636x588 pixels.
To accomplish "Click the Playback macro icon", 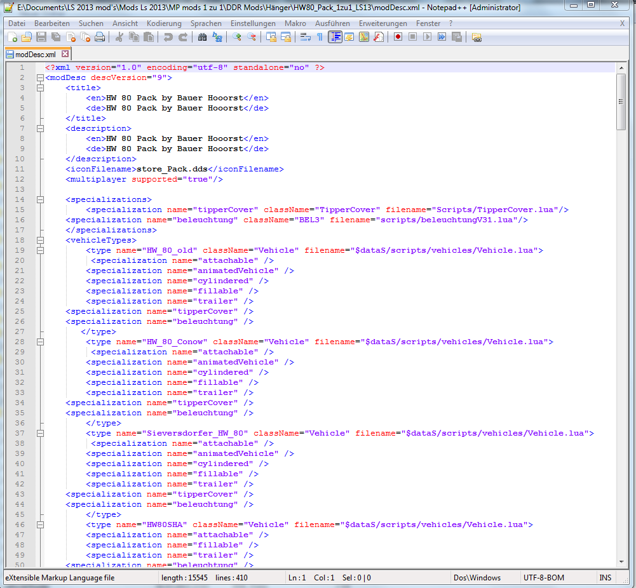I will 427,37.
